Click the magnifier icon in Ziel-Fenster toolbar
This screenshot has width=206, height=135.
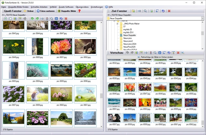[x=145, y=11]
